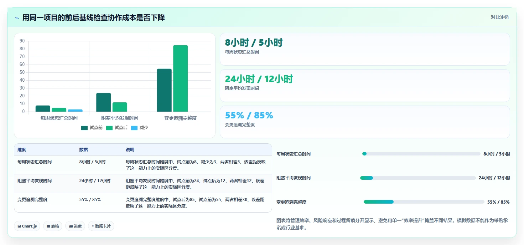Viewport: 524px width, 245px height.
Task: Click the 对比矩阵 label in the header
Action: pyautogui.click(x=500, y=17)
